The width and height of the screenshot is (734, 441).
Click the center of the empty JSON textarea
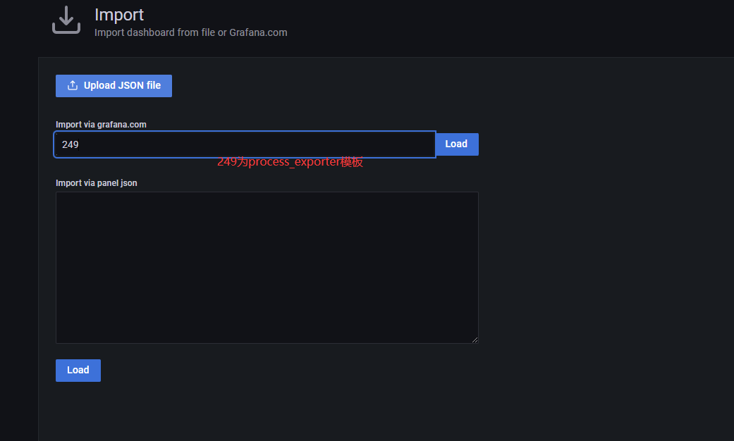pos(267,268)
